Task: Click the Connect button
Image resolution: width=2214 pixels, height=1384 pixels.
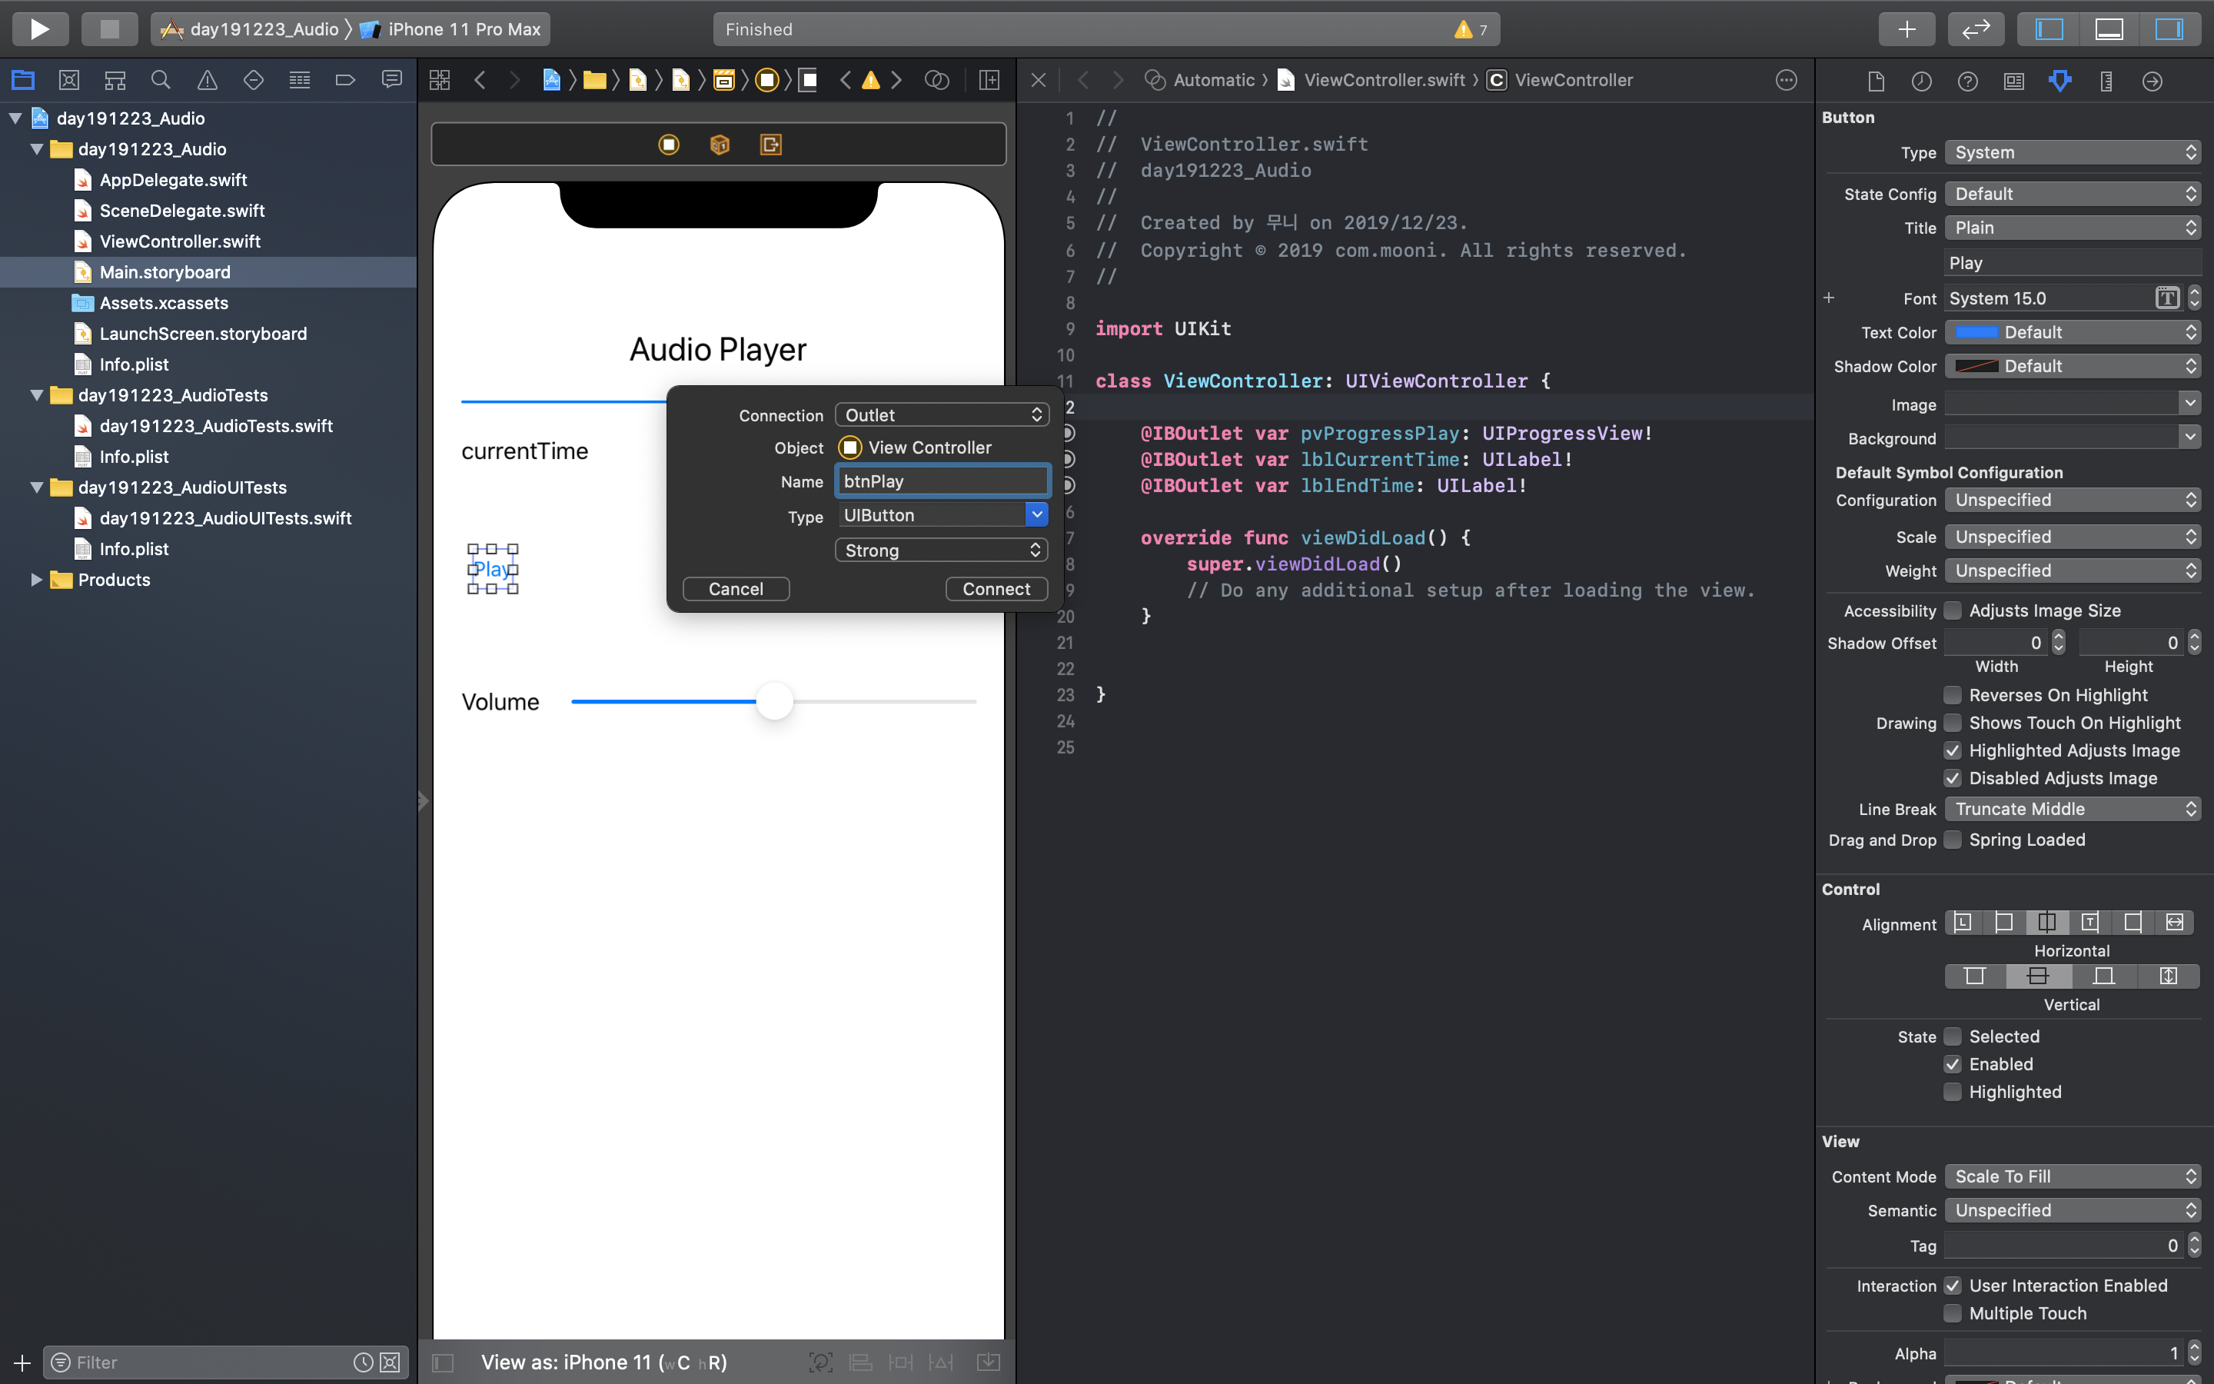Action: point(996,588)
